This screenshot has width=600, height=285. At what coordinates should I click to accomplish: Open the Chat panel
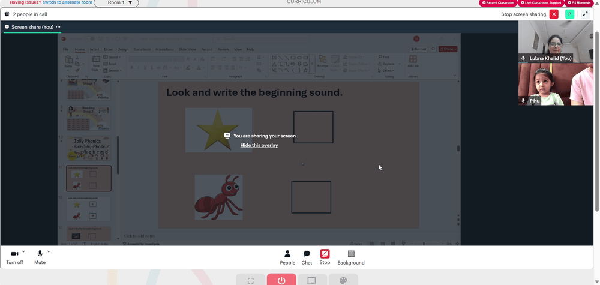click(307, 257)
